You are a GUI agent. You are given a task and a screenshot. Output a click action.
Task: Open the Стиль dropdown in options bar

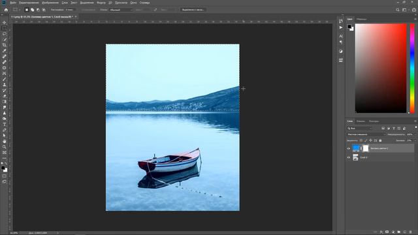pos(120,10)
